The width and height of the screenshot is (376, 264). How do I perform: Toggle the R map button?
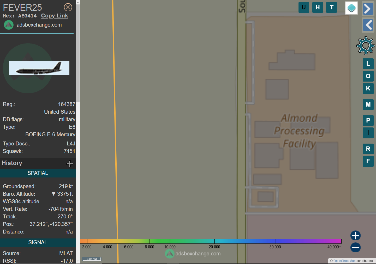(368, 149)
